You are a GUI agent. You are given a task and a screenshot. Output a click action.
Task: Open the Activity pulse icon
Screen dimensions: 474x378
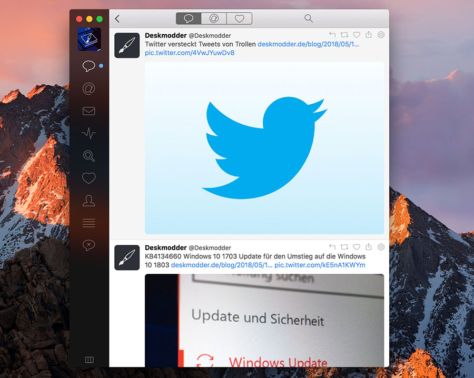point(88,133)
